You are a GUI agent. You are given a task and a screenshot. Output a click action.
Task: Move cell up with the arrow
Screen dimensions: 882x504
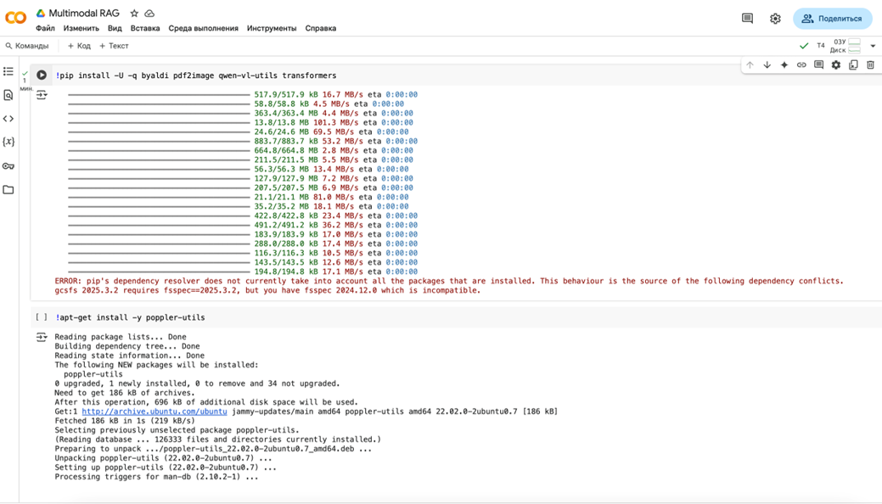click(750, 65)
